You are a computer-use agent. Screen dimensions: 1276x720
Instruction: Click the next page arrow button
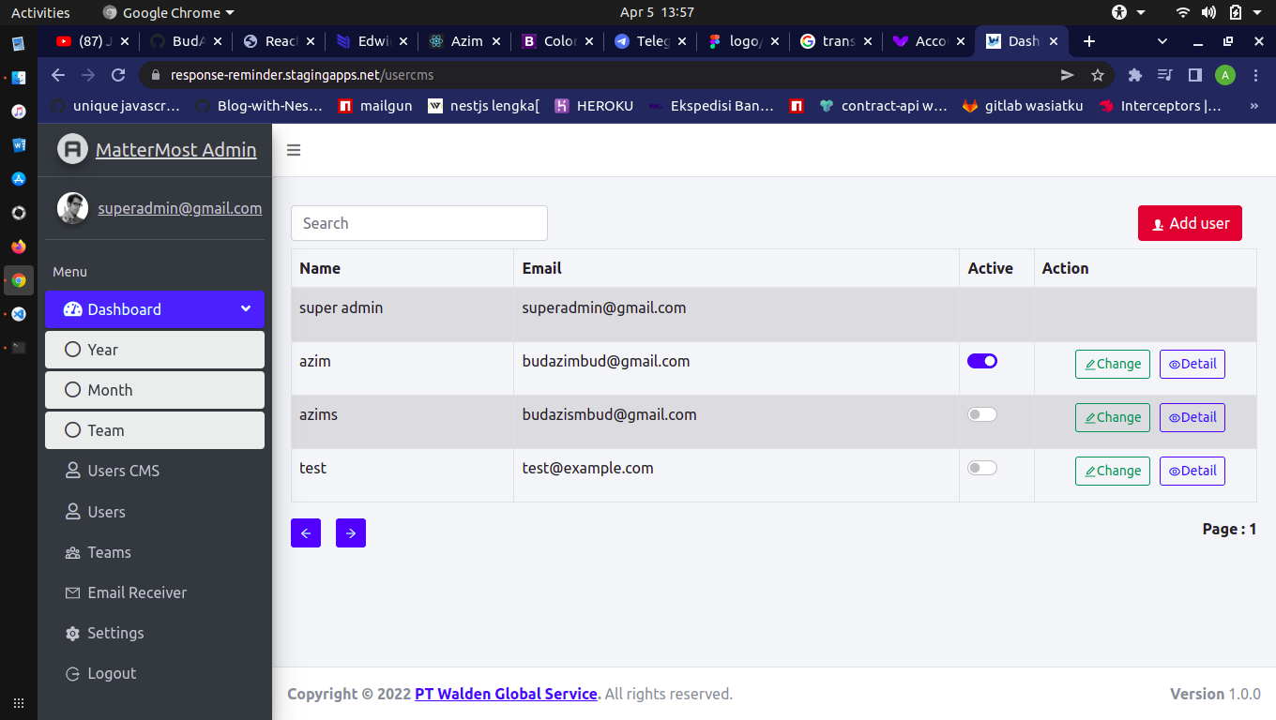(x=351, y=532)
